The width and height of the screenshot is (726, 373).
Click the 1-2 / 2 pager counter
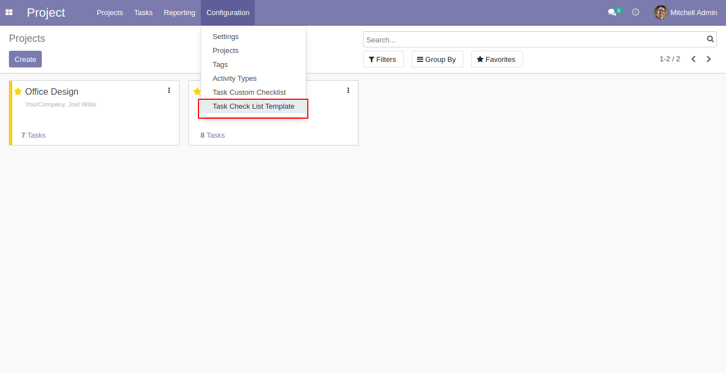click(x=670, y=59)
